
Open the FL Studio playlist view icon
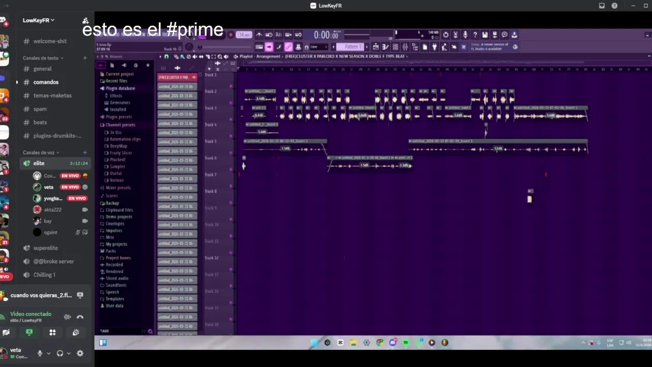coord(376,47)
